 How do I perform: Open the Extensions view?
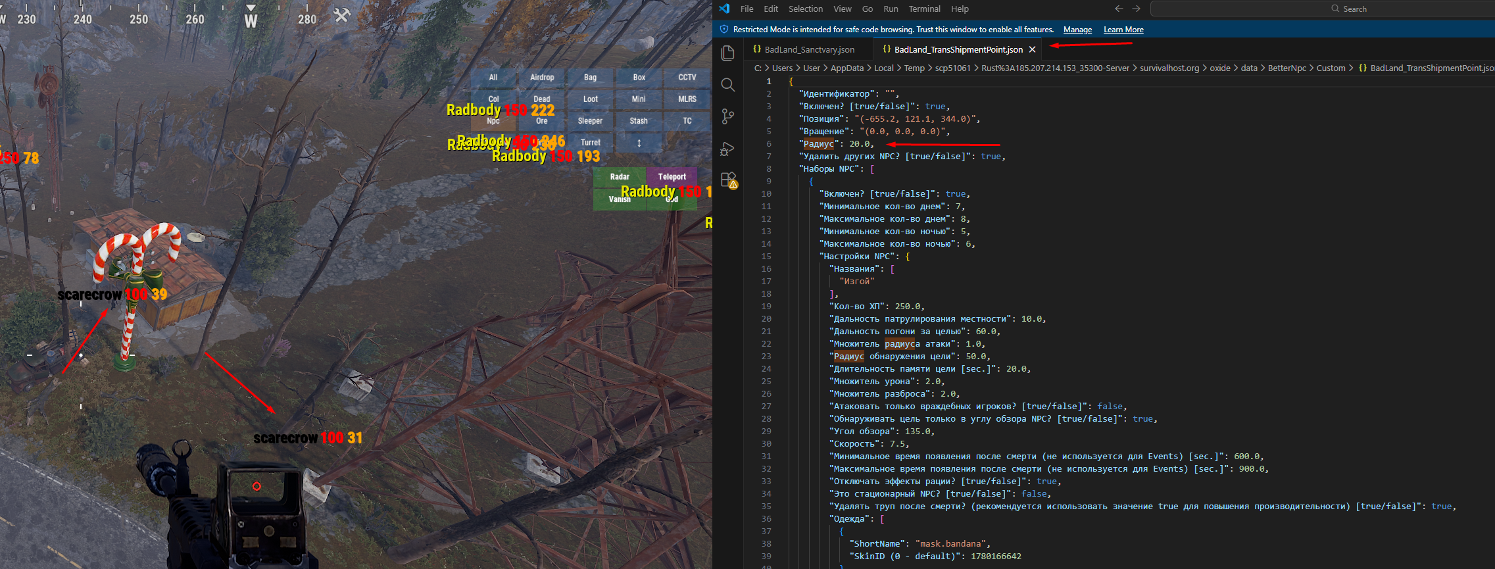(728, 180)
